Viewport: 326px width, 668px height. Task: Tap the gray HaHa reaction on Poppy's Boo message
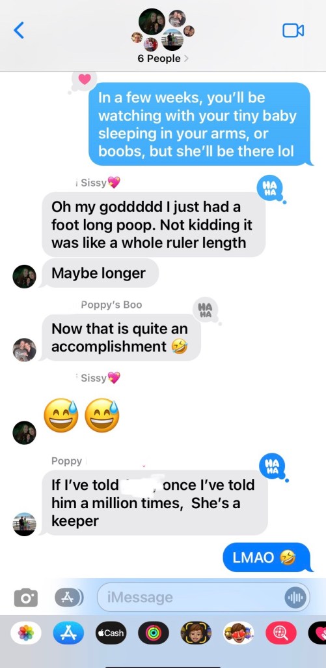(x=206, y=309)
